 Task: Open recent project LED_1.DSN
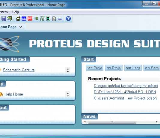click(125, 92)
